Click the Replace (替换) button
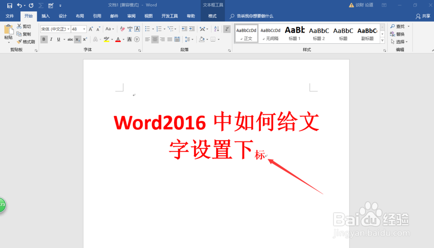The width and height of the screenshot is (434, 248). coord(398,34)
